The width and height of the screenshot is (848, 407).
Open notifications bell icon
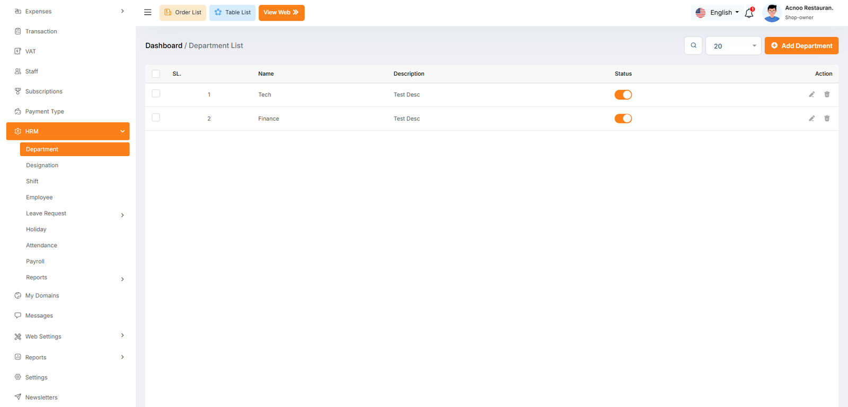(749, 13)
